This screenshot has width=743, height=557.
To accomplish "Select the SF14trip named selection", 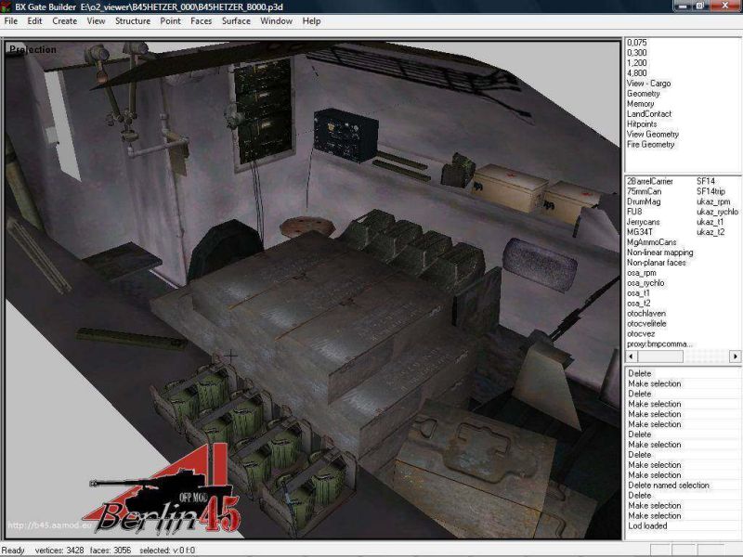I will [x=710, y=191].
